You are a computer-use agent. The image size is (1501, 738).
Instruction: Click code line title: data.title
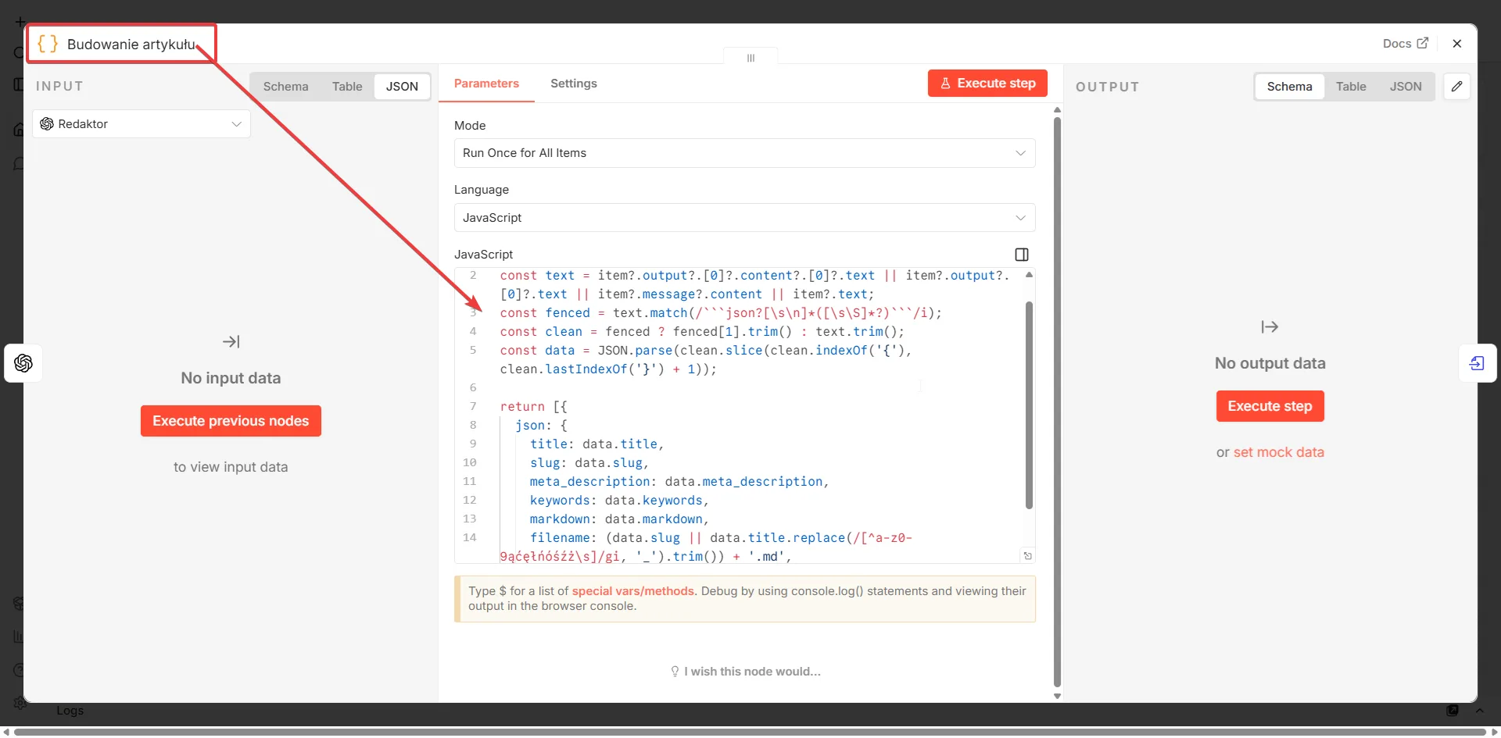tap(596, 444)
